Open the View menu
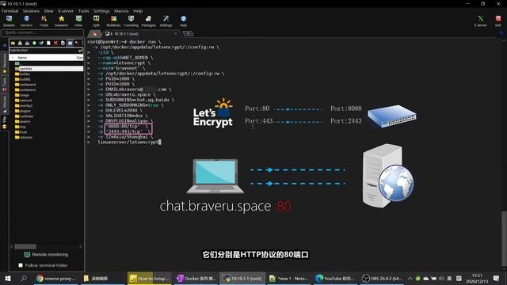 tap(49, 11)
